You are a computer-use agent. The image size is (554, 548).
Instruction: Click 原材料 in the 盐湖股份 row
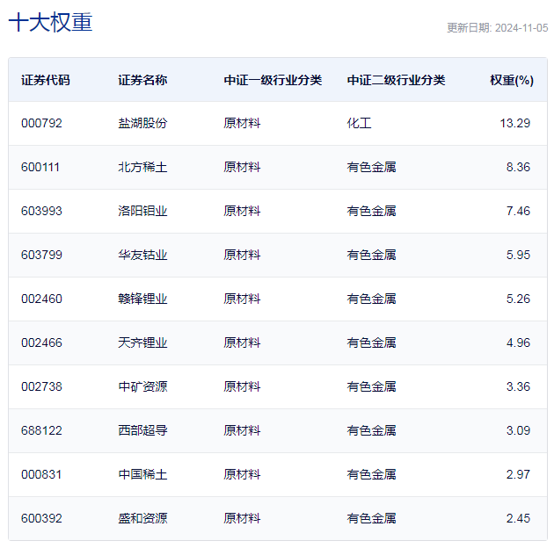pyautogui.click(x=242, y=123)
